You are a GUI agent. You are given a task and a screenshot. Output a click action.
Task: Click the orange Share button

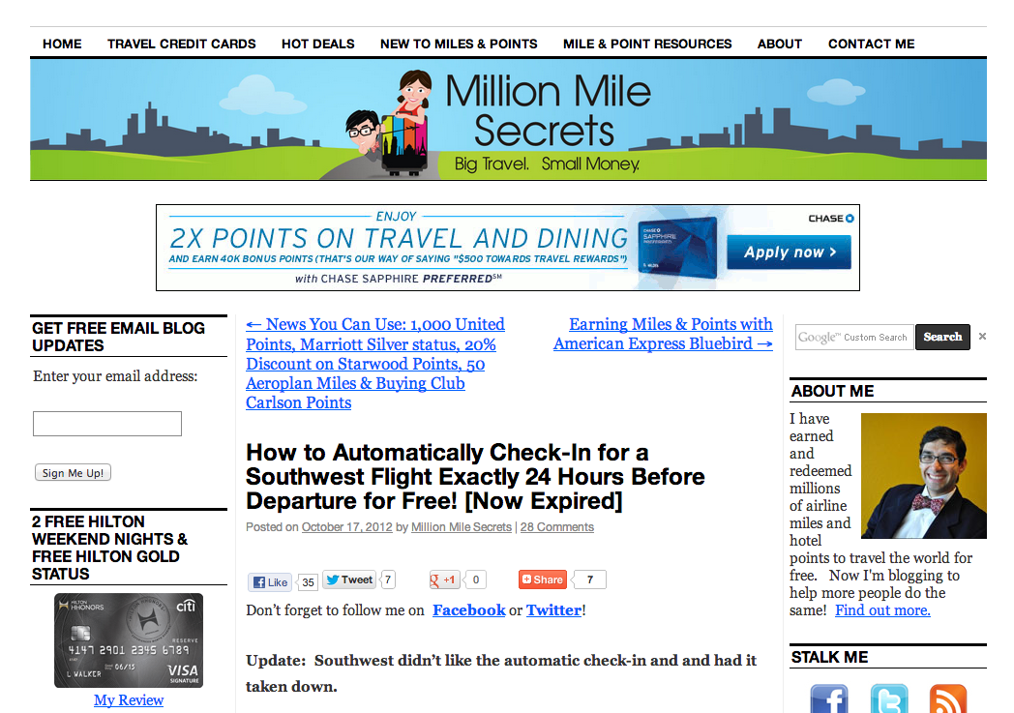[x=543, y=579]
